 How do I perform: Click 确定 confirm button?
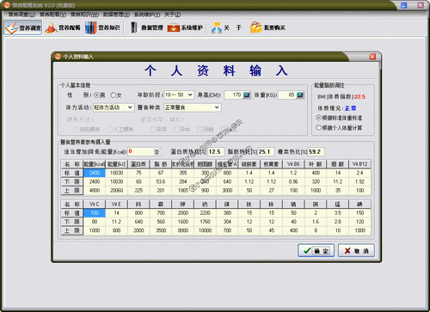(316, 251)
